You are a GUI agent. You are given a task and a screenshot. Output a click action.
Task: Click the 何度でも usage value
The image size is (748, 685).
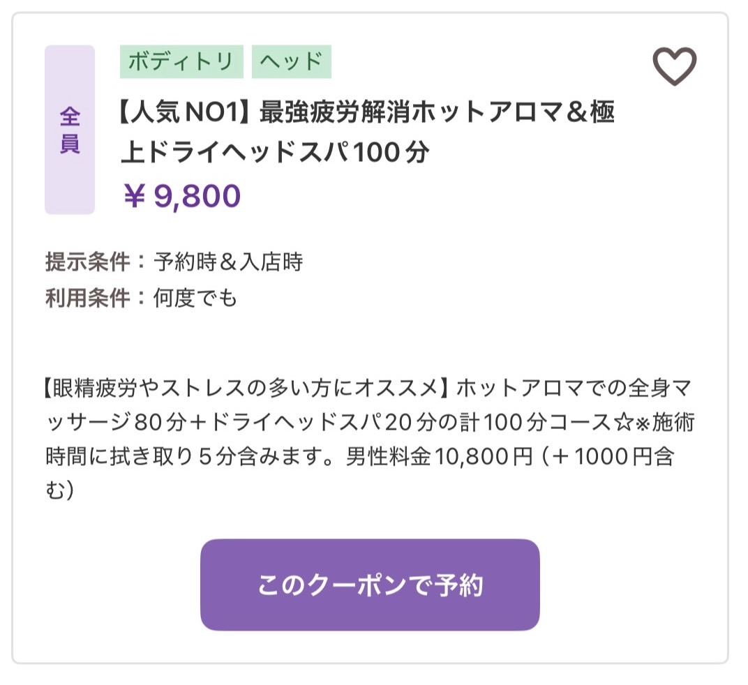tap(195, 298)
